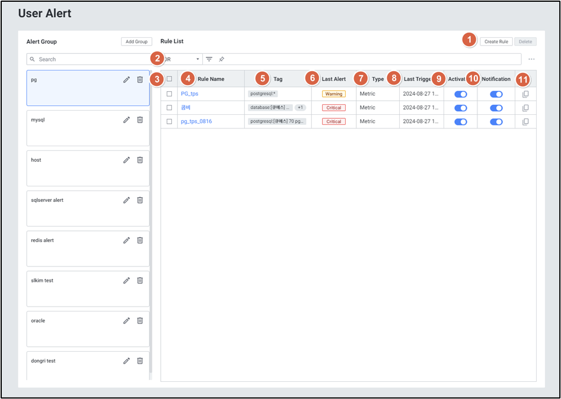Image resolution: width=561 pixels, height=399 pixels.
Task: Open the three-dot more options menu
Action: tap(531, 59)
